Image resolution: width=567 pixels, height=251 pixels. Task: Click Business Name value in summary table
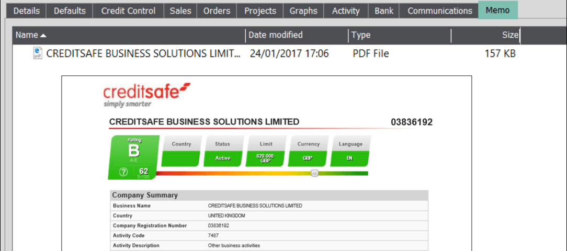click(255, 206)
